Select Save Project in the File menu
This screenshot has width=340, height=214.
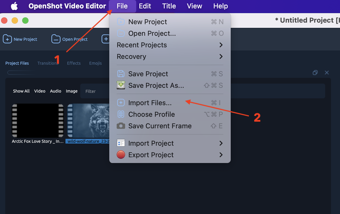pos(170,74)
